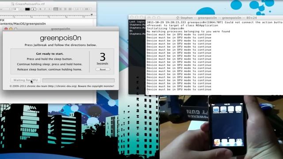The image size is (283, 159).
Task: Click the Terminal cursor block below the output
Action: (x=148, y=92)
